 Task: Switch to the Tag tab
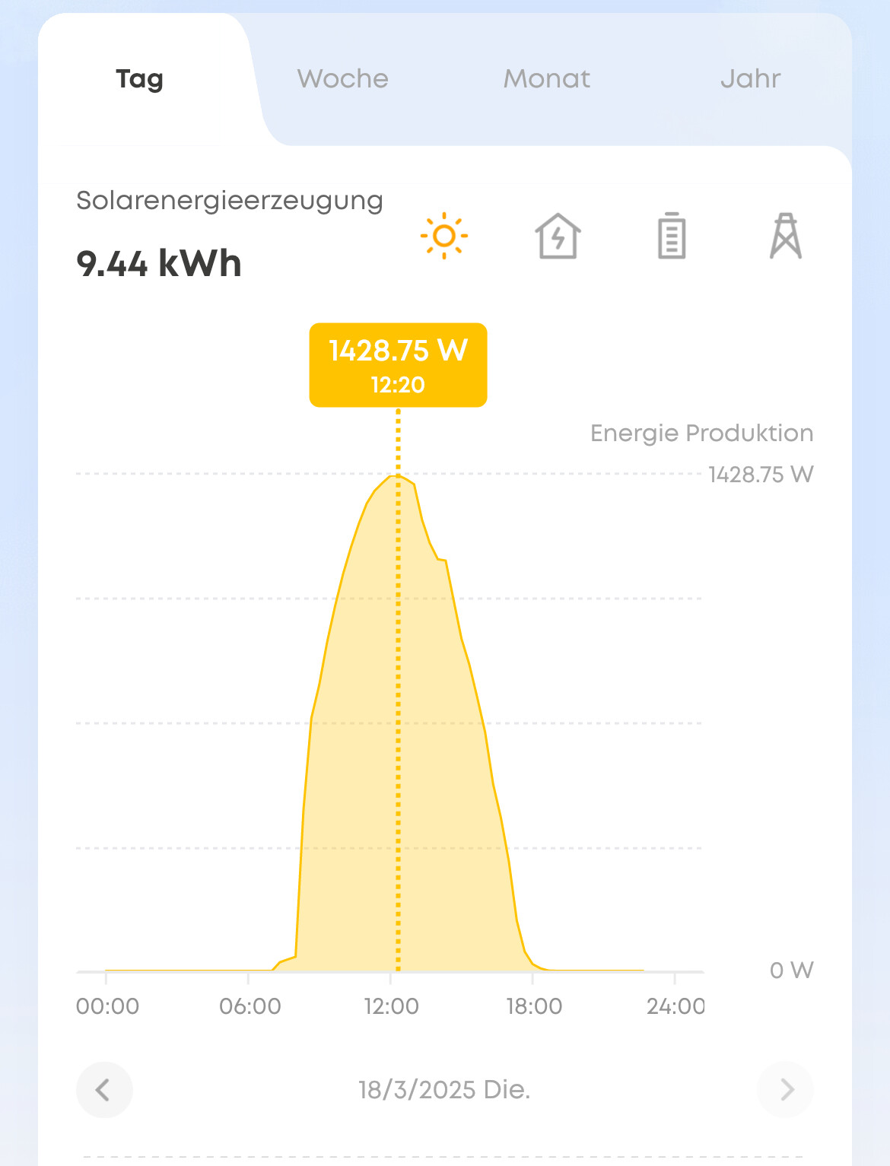[140, 79]
